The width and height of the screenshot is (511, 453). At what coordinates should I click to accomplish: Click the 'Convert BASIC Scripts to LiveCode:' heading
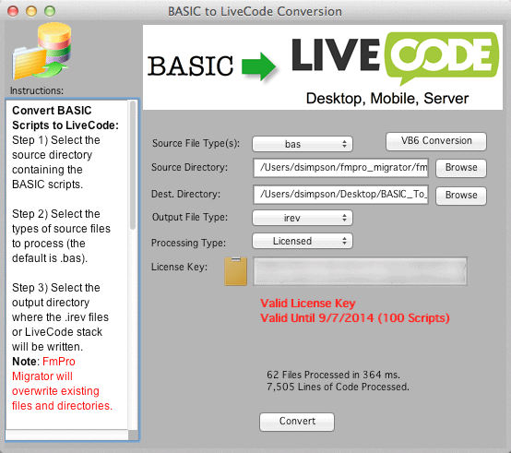click(x=65, y=118)
